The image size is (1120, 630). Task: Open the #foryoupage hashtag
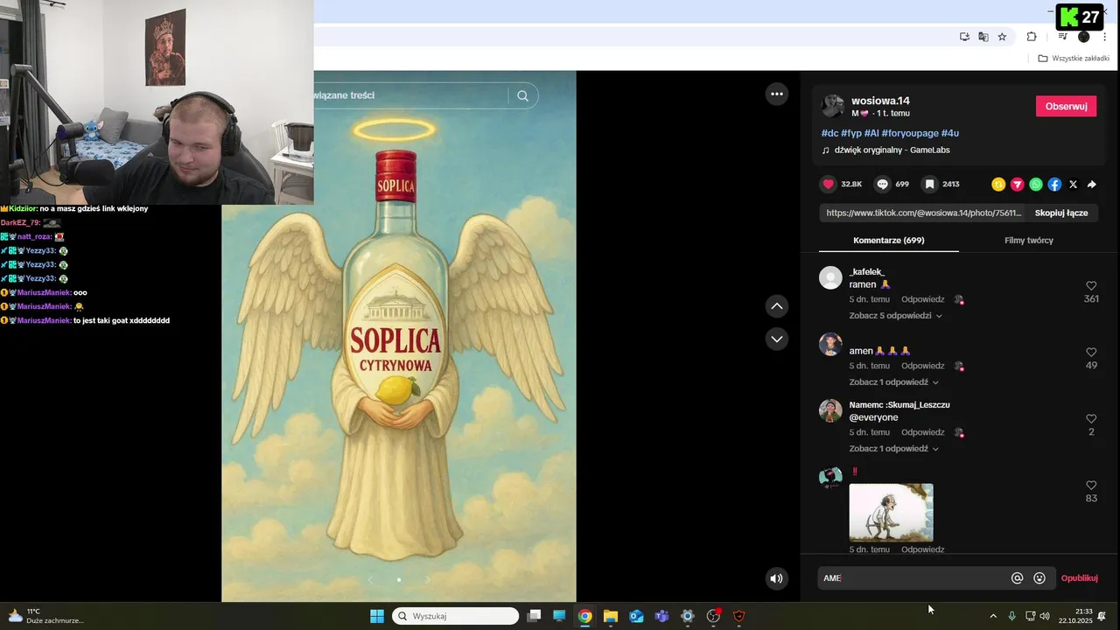pos(909,133)
